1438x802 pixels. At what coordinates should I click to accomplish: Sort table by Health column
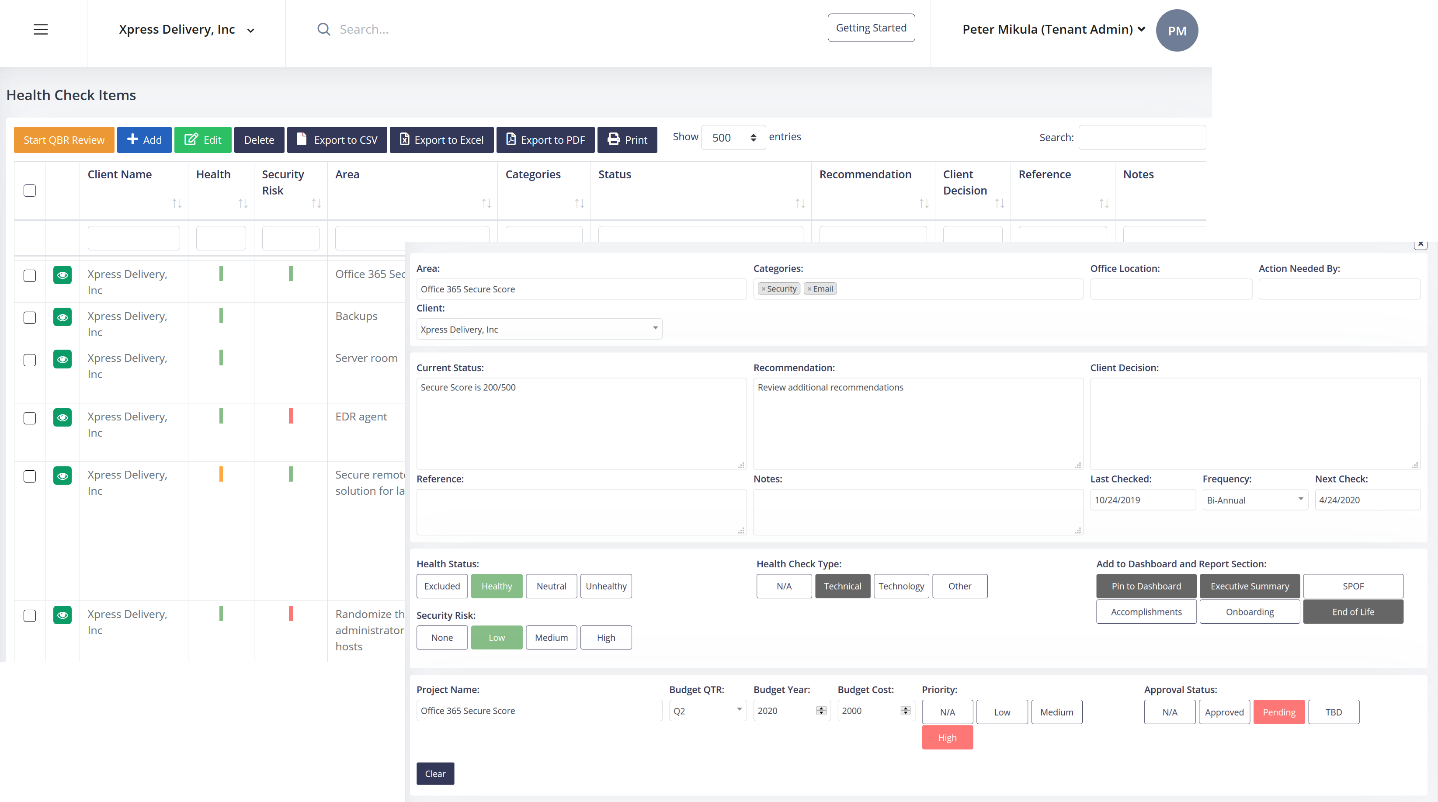pos(243,203)
